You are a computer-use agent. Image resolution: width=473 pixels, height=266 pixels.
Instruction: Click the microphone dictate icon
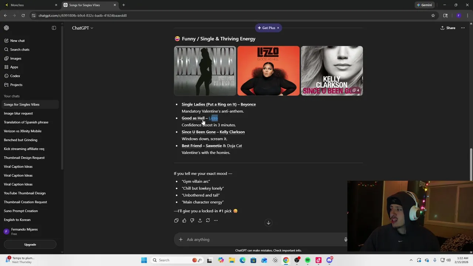[x=346, y=239]
